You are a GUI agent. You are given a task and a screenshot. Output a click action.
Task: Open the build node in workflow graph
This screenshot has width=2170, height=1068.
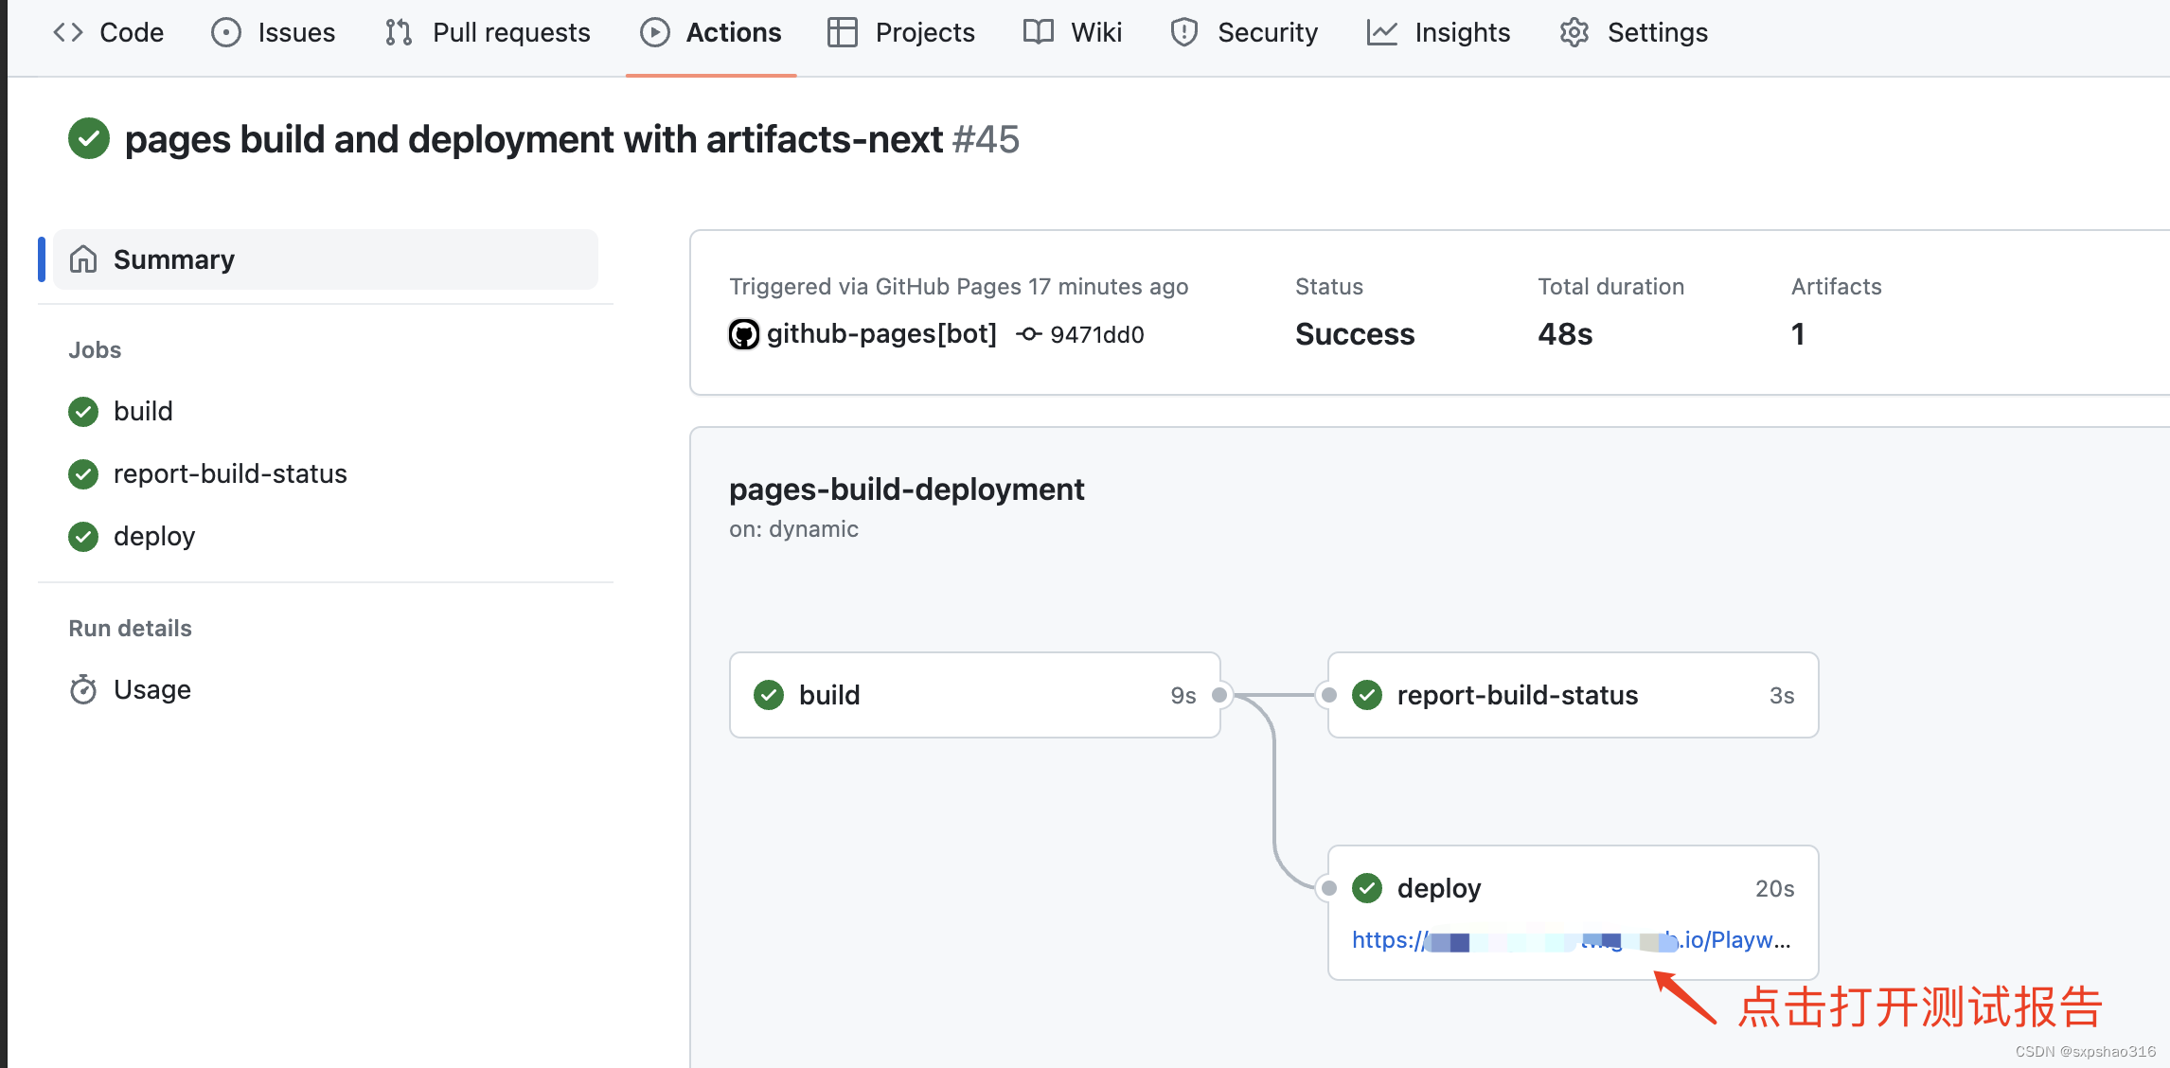[x=975, y=695]
